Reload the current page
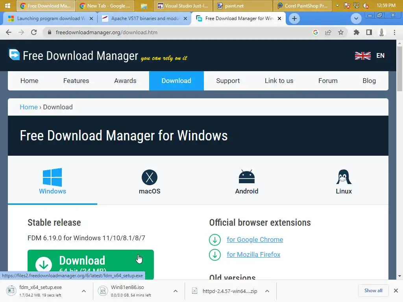403x302 pixels. click(34, 32)
